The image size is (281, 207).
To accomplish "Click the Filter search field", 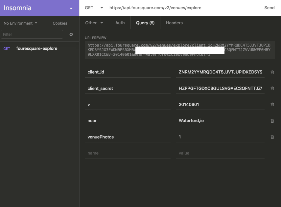I will pyautogui.click(x=32, y=34).
